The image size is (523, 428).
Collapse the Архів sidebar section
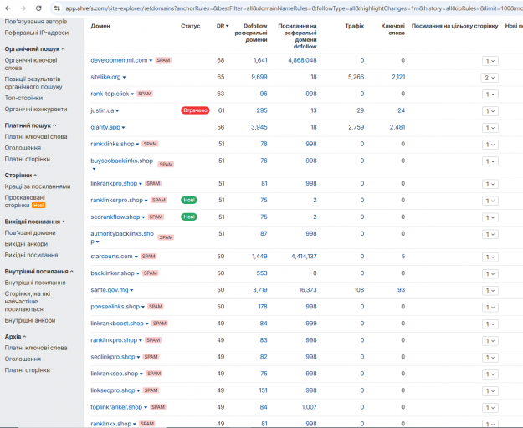click(15, 336)
